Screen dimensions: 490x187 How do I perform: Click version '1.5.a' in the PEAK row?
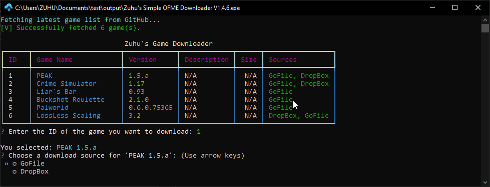point(139,76)
